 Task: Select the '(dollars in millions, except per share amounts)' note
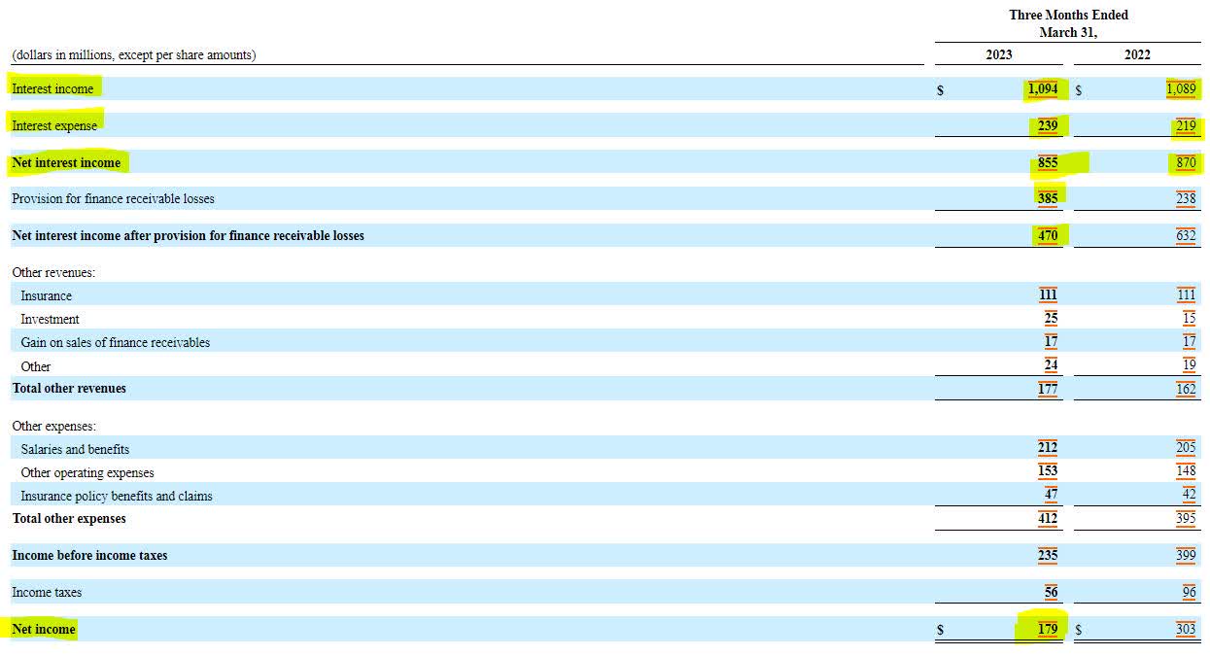(x=134, y=55)
